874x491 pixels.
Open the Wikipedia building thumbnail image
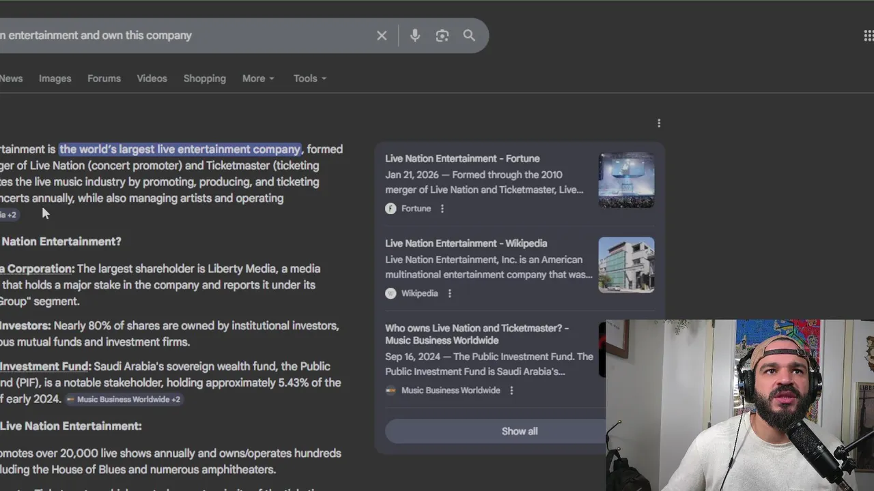(x=626, y=265)
